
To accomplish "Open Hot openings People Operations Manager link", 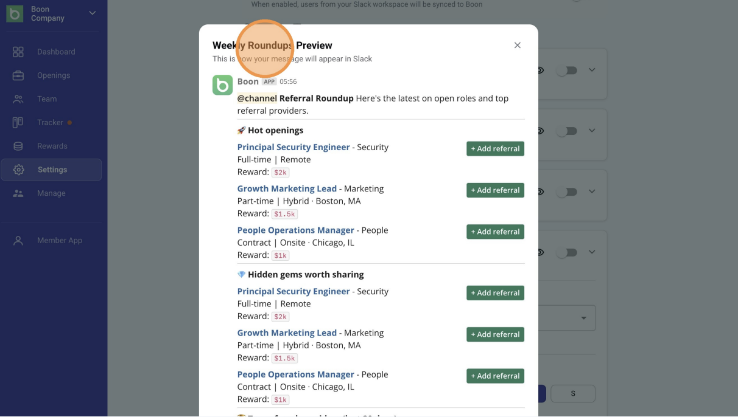I will click(x=296, y=230).
